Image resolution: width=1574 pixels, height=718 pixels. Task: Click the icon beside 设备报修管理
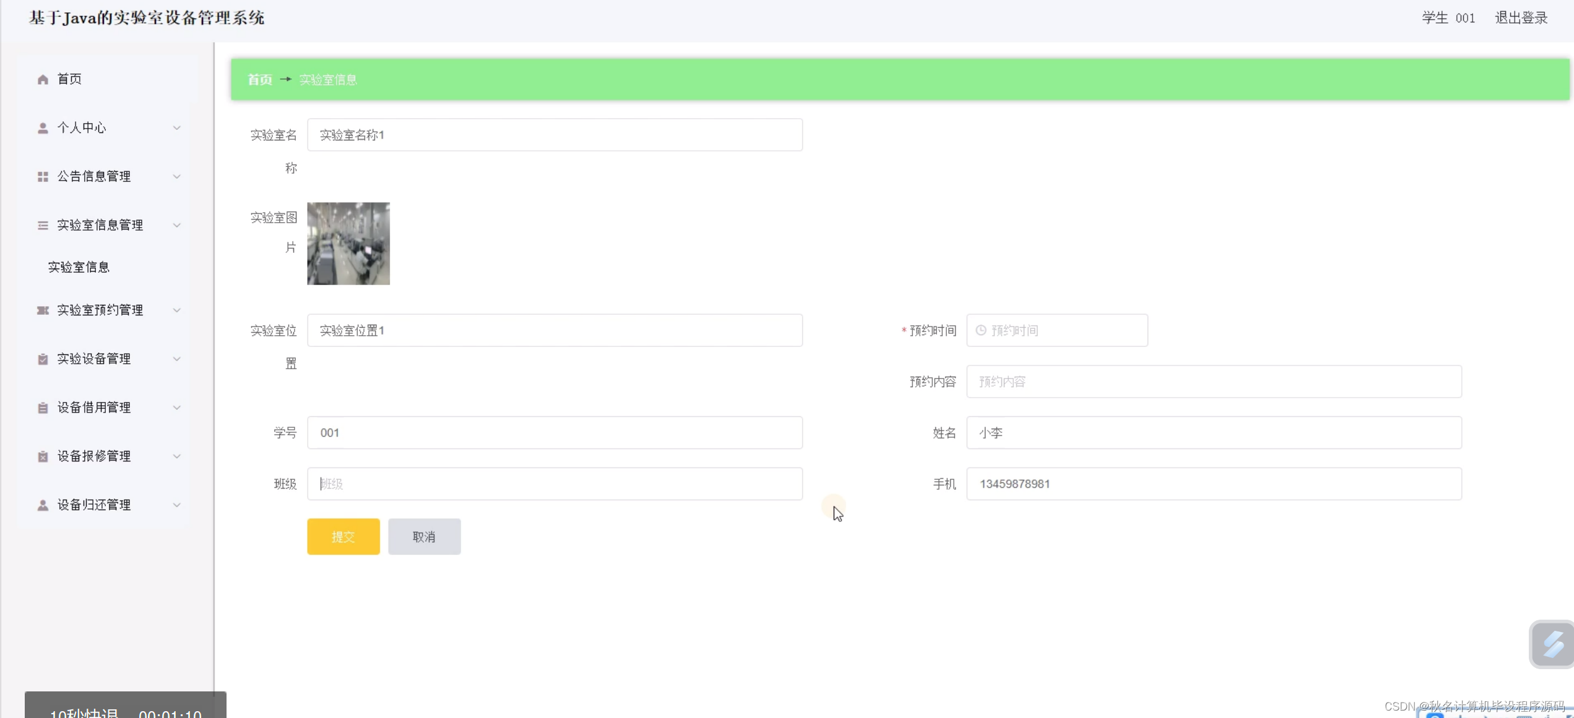point(43,456)
